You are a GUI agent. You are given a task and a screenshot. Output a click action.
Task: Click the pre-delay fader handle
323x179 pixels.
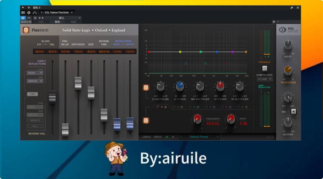coord(65,130)
